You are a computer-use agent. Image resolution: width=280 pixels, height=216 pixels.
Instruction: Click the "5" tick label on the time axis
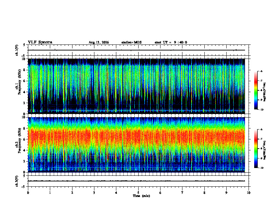(138, 193)
